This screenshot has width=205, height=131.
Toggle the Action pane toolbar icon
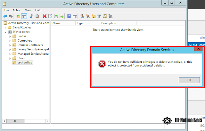(x=75, y=16)
